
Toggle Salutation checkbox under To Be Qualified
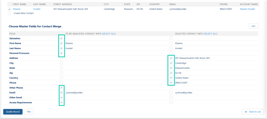[x=61, y=38]
